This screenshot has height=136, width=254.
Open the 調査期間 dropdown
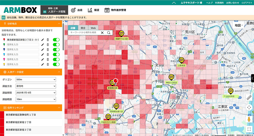36,93
